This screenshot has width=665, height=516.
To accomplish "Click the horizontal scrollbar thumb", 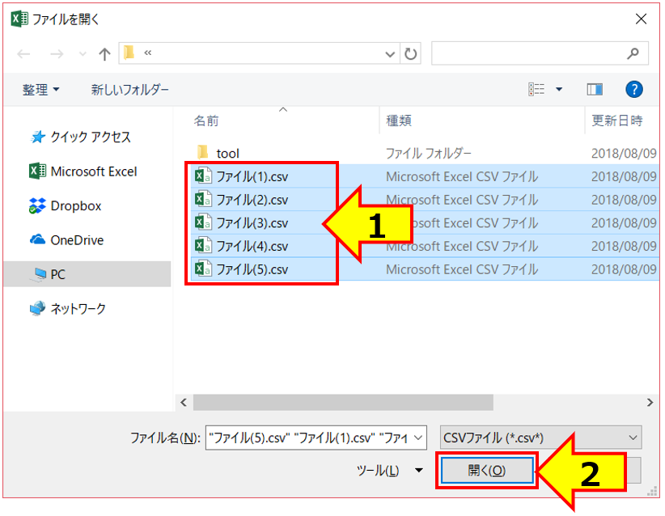I will 343,403.
